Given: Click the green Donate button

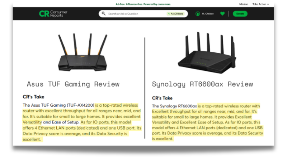Looking at the screenshot, I should point(240,14).
